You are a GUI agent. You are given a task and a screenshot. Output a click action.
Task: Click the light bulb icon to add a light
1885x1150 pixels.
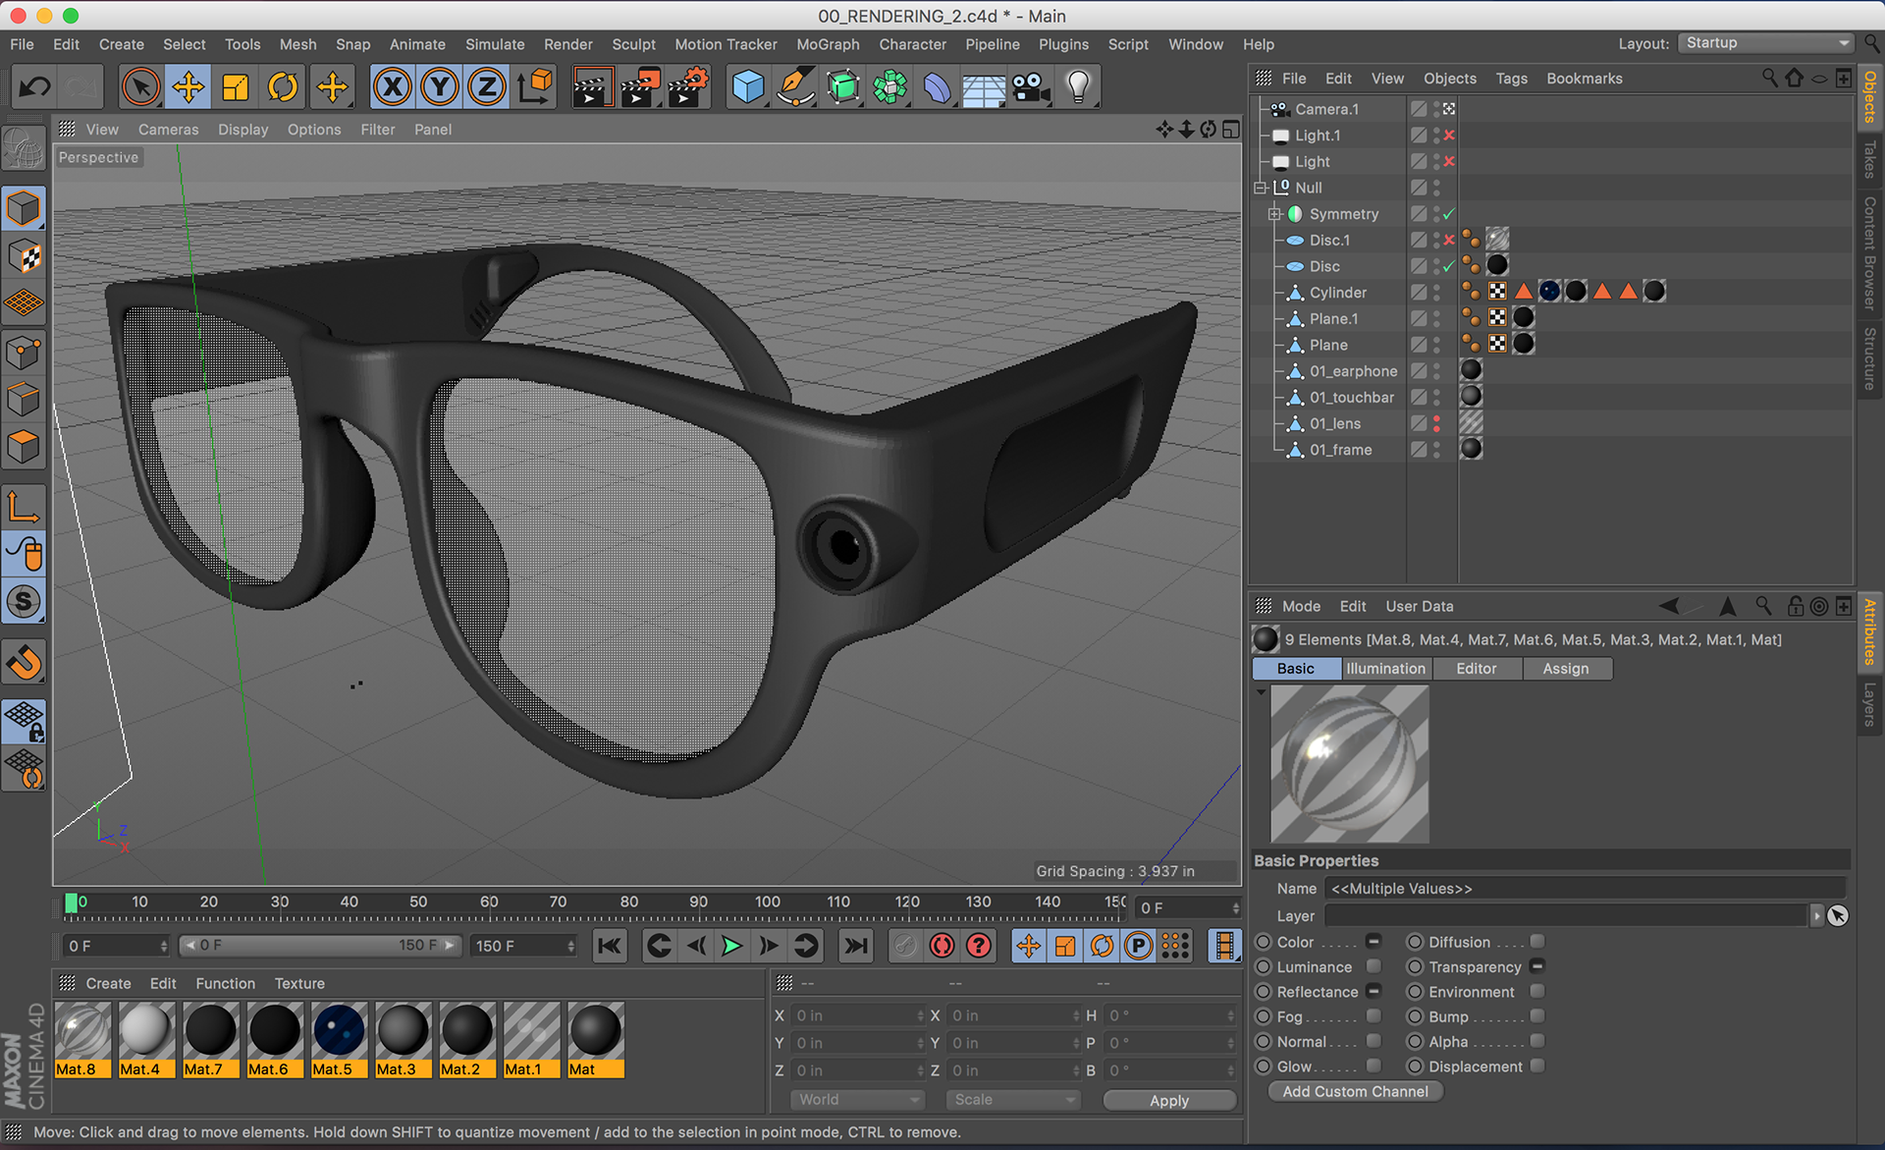[1079, 86]
